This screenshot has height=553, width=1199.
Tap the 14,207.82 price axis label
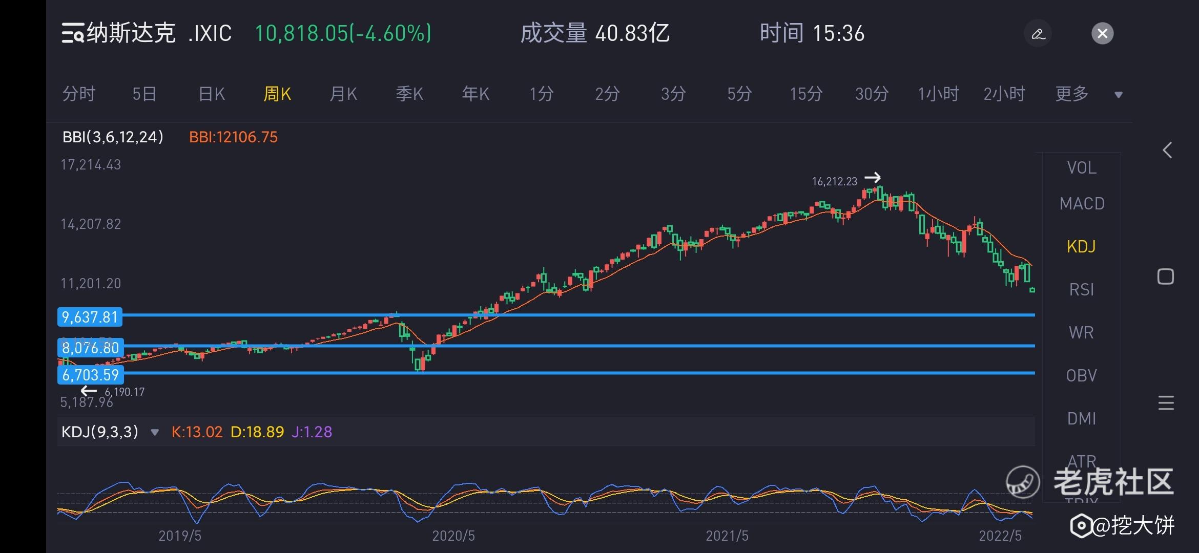91,224
